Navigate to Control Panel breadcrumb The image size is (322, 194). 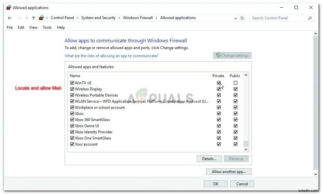(x=62, y=18)
